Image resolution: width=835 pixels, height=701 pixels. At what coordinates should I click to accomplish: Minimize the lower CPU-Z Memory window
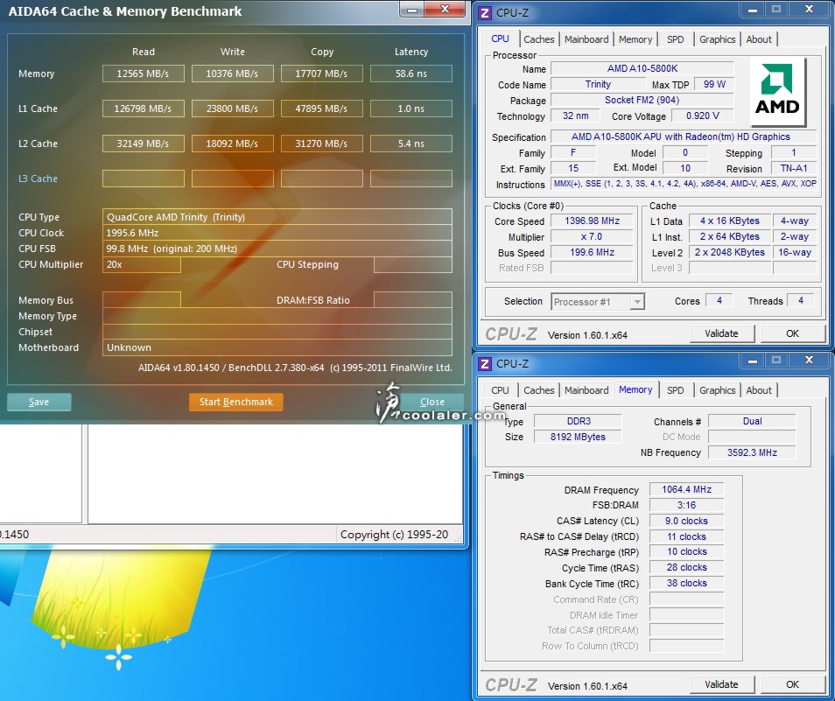[754, 360]
